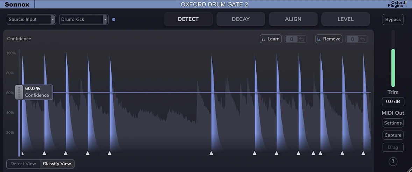This screenshot has height=172, width=412.
Task: Click the green output level meter
Action: click(x=393, y=68)
